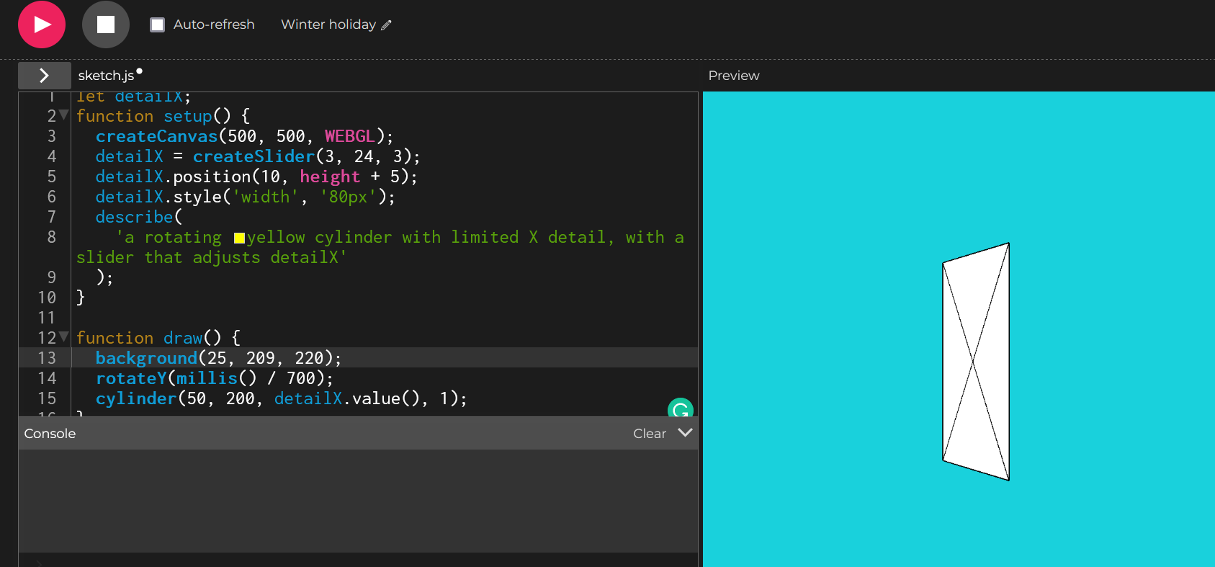
Task: Click the rotating cylinder in the preview
Action: (x=976, y=362)
